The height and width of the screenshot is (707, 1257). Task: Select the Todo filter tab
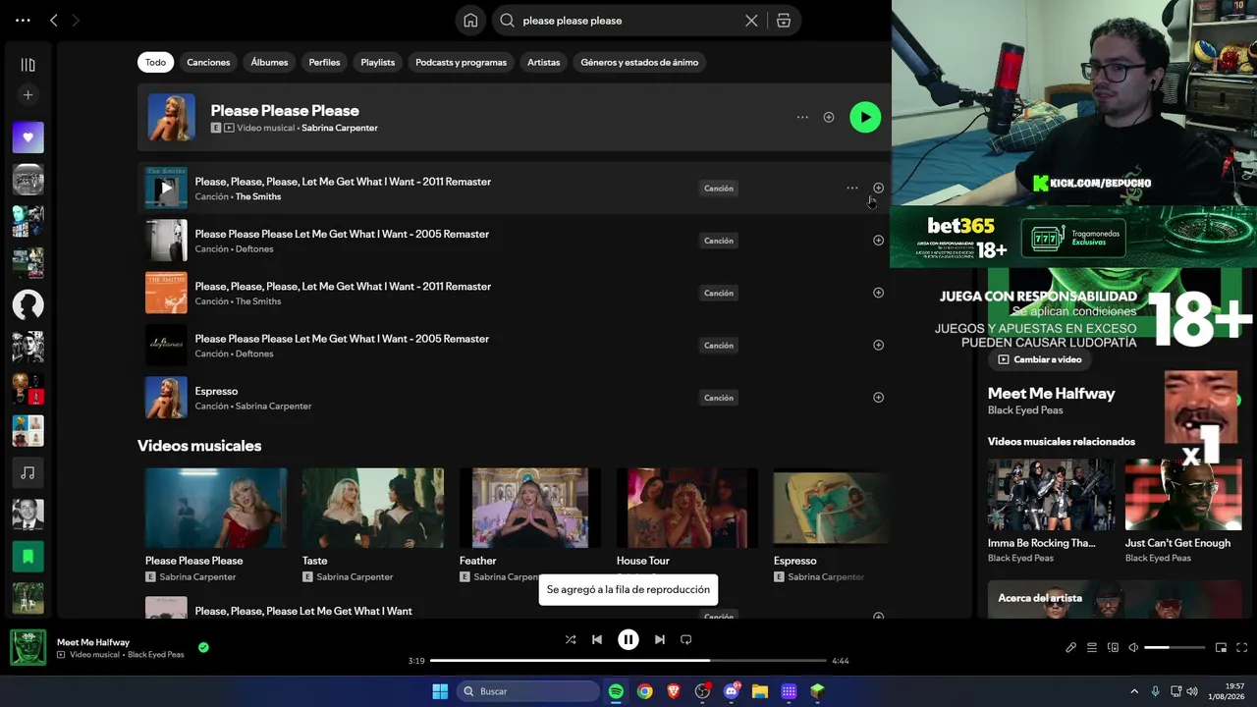pyautogui.click(x=156, y=62)
